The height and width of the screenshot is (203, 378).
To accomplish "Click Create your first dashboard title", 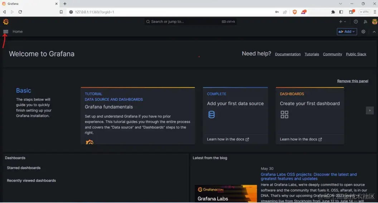I will click(310, 103).
